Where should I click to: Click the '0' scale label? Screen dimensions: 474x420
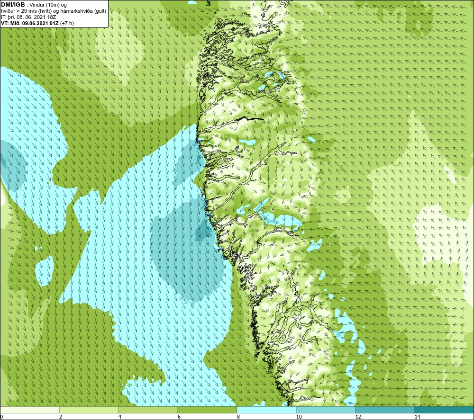(1, 417)
